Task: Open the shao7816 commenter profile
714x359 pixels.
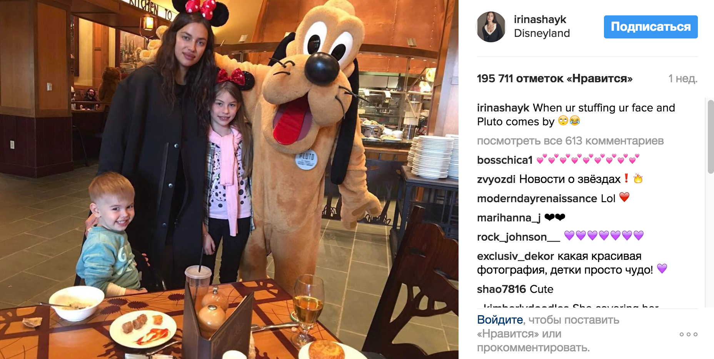Action: click(x=501, y=289)
